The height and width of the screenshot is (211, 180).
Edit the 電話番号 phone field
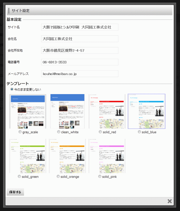(x=79, y=62)
